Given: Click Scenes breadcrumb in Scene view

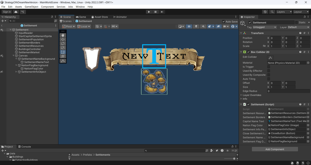Looking at the screenshot, I should pos(66,21).
